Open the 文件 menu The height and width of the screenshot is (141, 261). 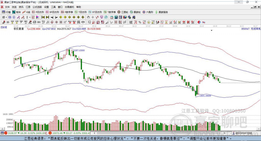point(7,7)
